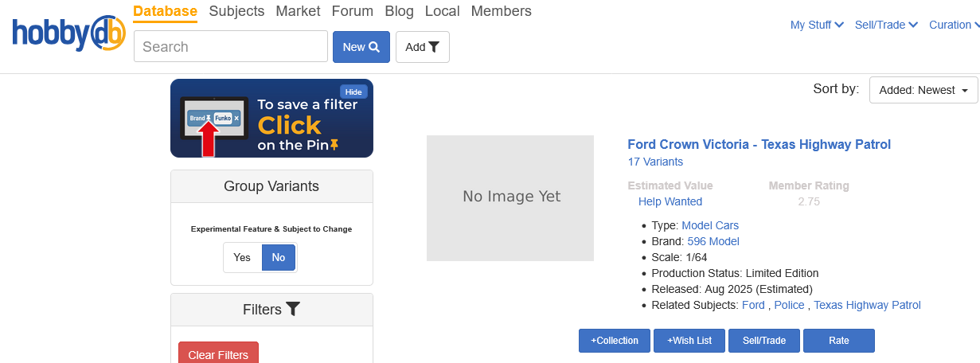The image size is (980, 363).
Task: Add item with +Collection button
Action: coord(614,341)
